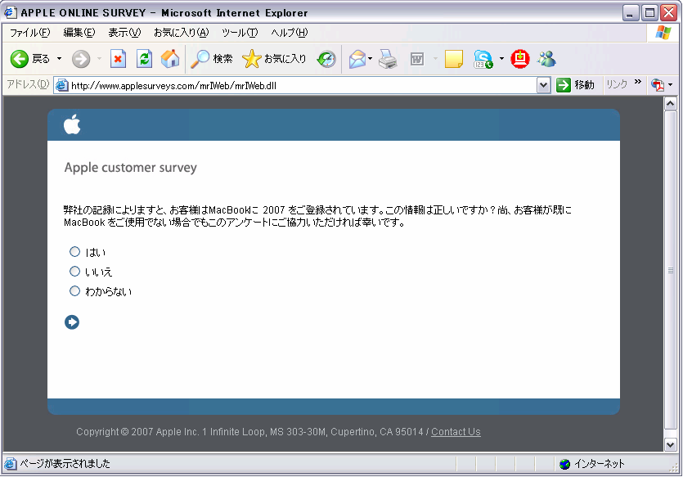Open the ファイル(F) menu
Screen dimensions: 683x477
click(x=29, y=33)
